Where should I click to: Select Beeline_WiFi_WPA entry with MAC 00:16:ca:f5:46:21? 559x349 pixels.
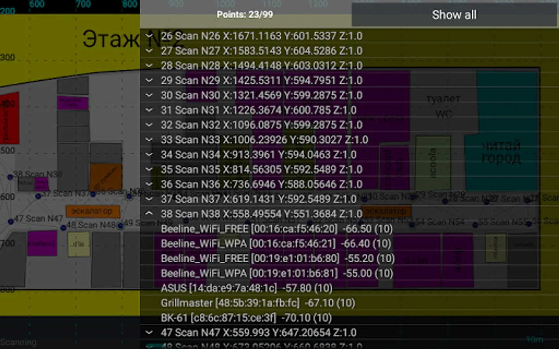pos(276,244)
